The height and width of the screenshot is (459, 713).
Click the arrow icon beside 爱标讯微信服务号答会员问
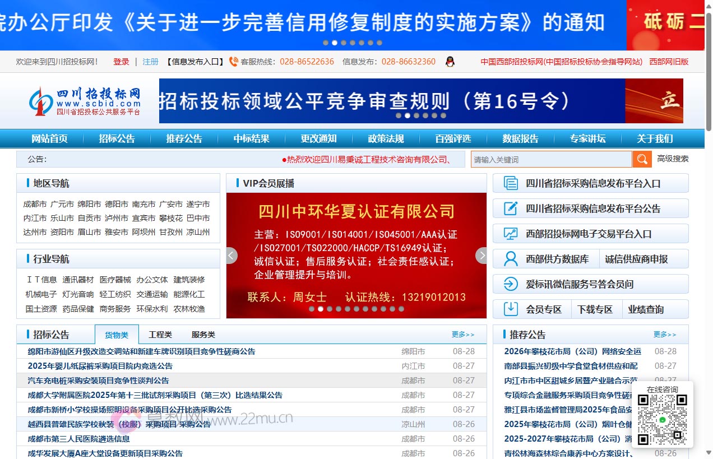pos(510,284)
